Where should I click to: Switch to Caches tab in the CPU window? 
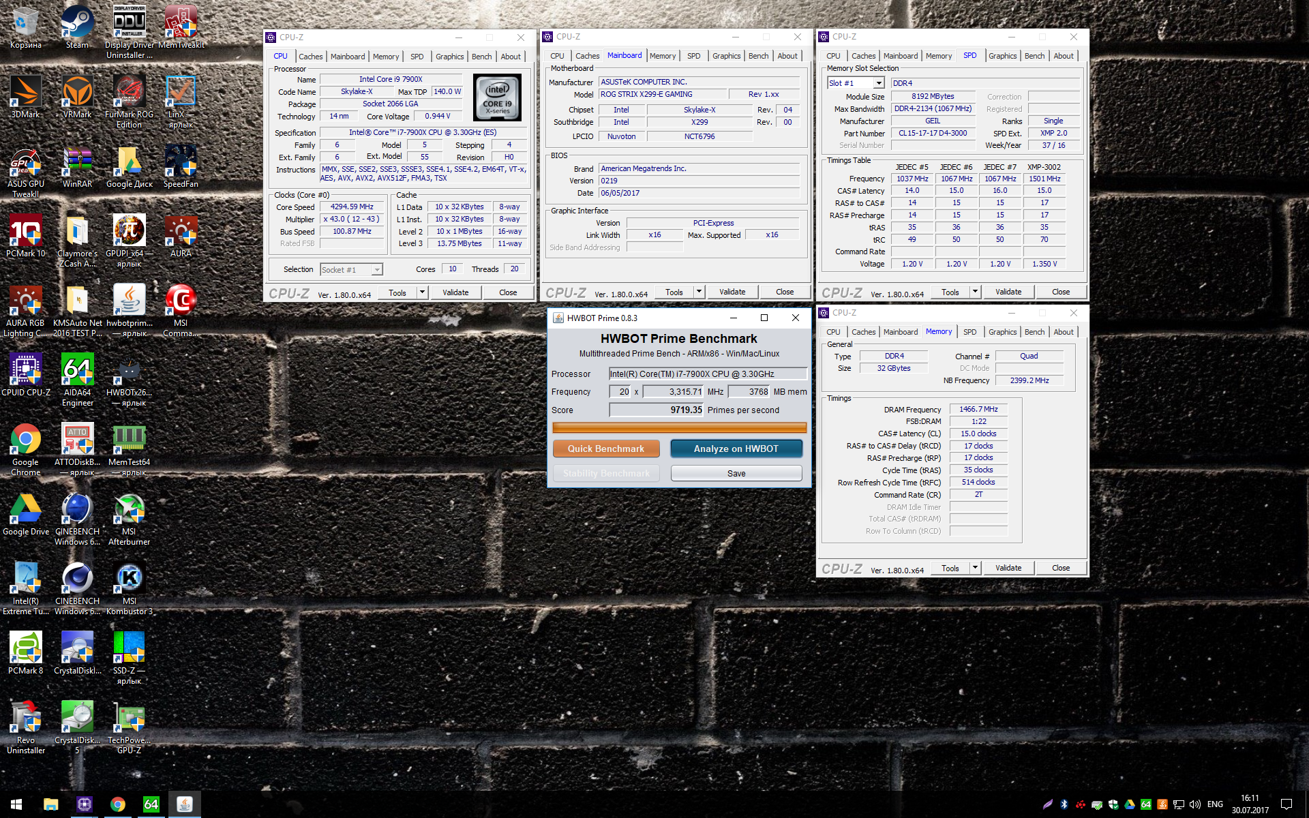310,57
